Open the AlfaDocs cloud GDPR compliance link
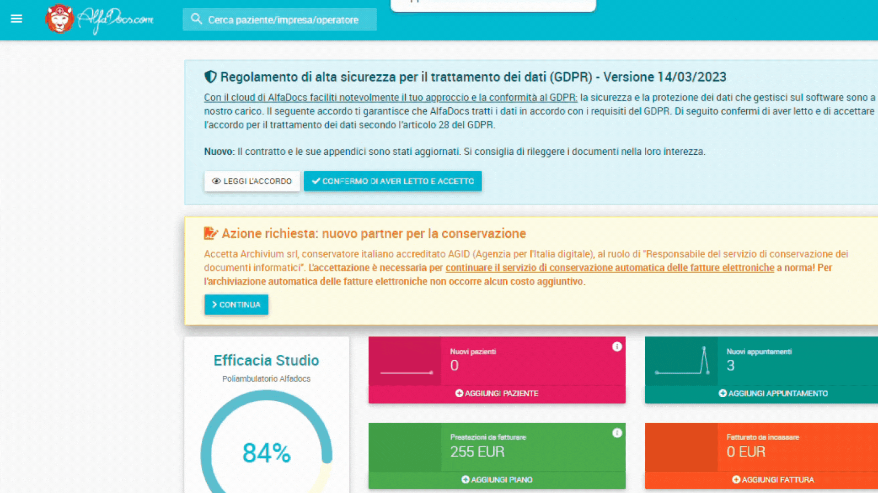878x493 pixels. (x=391, y=97)
